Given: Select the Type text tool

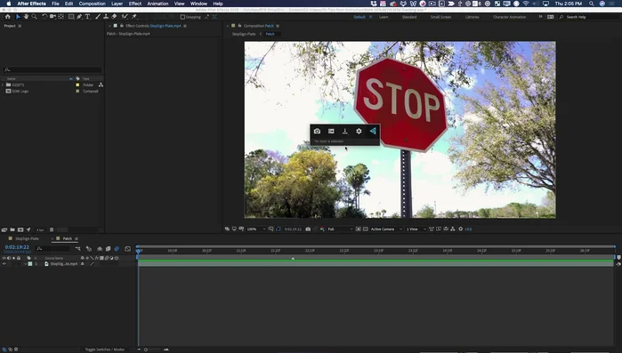Looking at the screenshot, I should tap(88, 17).
